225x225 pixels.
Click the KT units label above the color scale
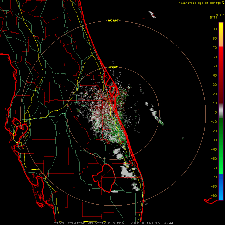point(213,17)
